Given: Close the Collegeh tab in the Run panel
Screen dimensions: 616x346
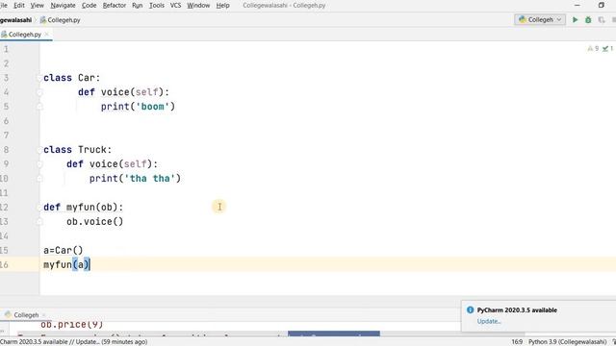Looking at the screenshot, I should tap(43, 315).
